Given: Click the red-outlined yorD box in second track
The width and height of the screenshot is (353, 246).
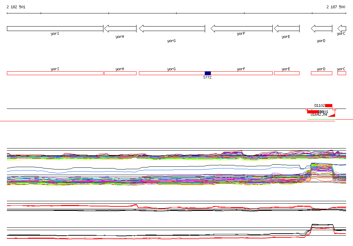Looking at the screenshot, I should click(x=321, y=73).
